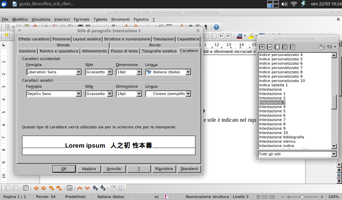Show paragraph styles in Stili e formattazione
Image resolution: width=342 pixels, height=200 pixels.
coord(262,47)
